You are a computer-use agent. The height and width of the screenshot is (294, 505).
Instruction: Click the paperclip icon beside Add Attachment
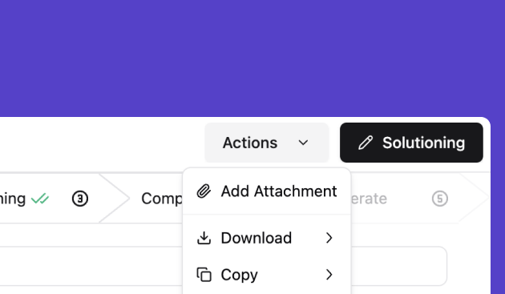click(204, 191)
